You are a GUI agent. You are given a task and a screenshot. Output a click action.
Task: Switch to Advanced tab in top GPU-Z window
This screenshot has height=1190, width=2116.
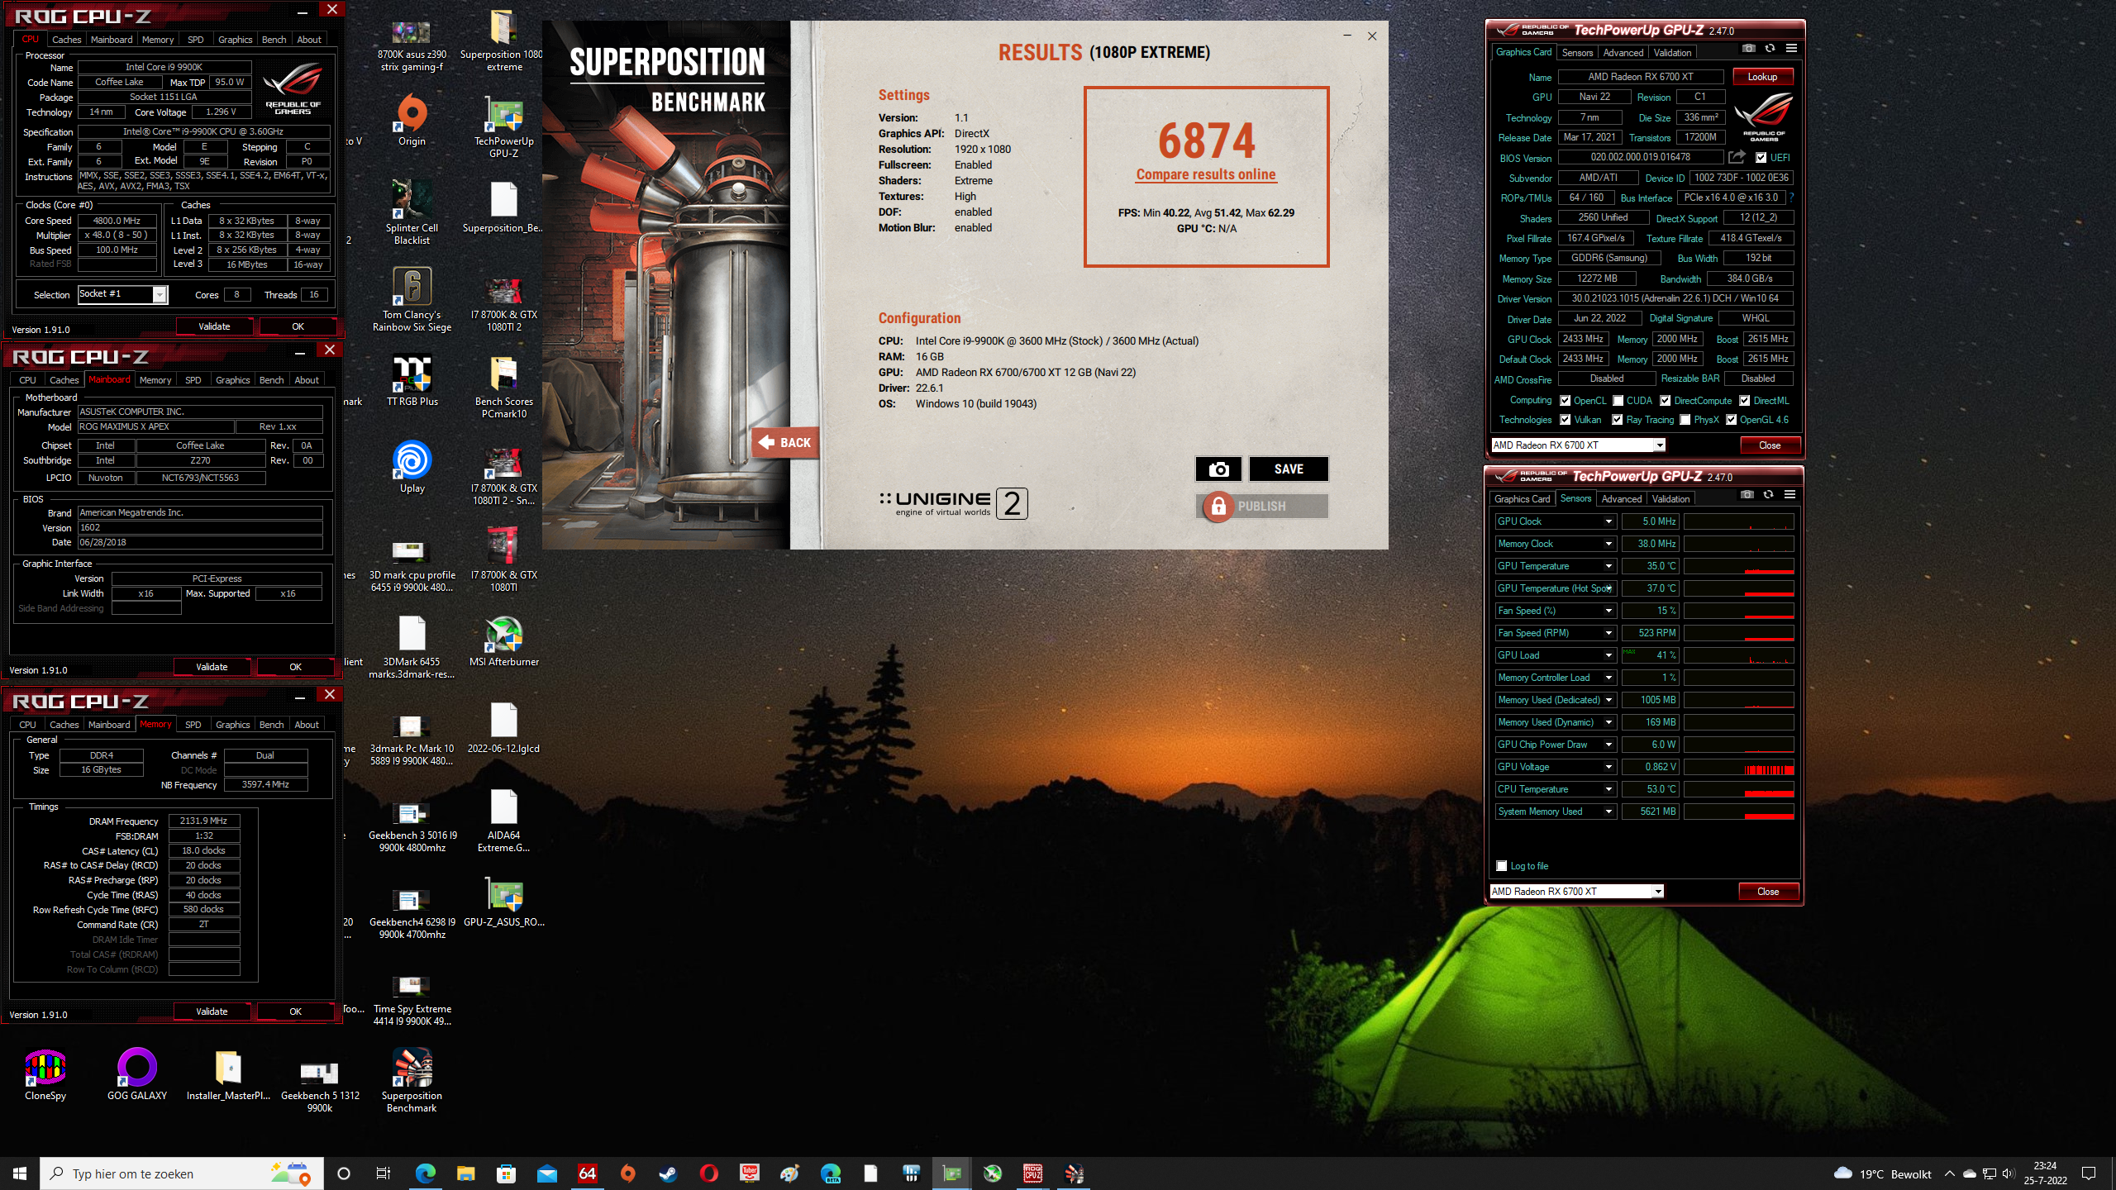1623,53
